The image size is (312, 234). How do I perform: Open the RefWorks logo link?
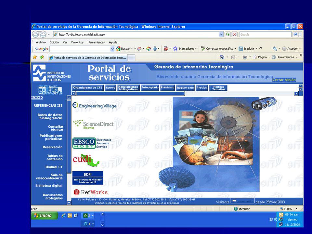pos(91,192)
